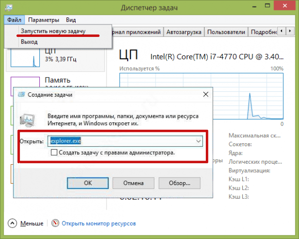Select the ЦП performance thumbnail graph
299x239 pixels.
(25, 57)
